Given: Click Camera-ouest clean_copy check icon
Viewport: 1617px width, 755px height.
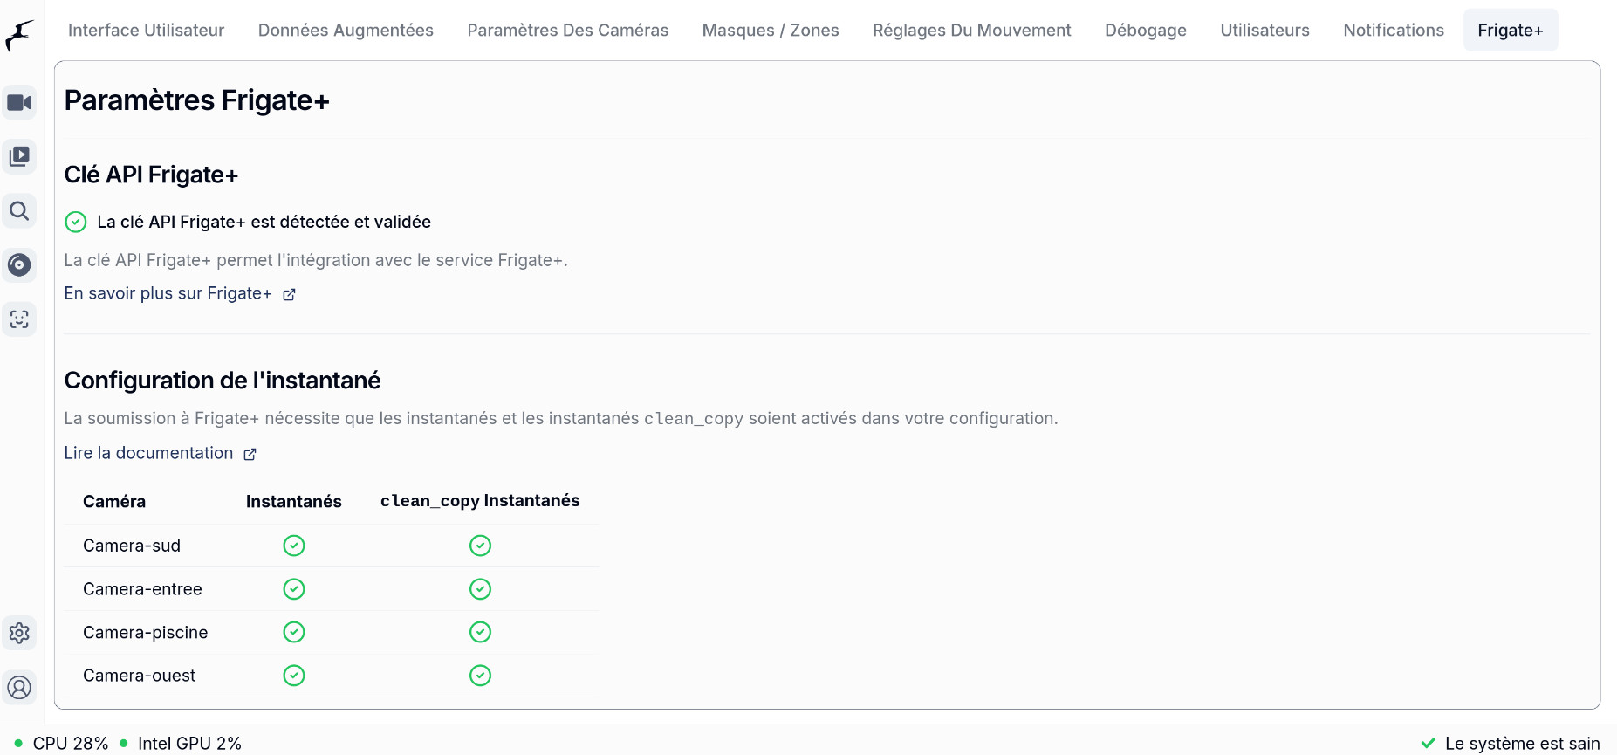Looking at the screenshot, I should tap(480, 676).
